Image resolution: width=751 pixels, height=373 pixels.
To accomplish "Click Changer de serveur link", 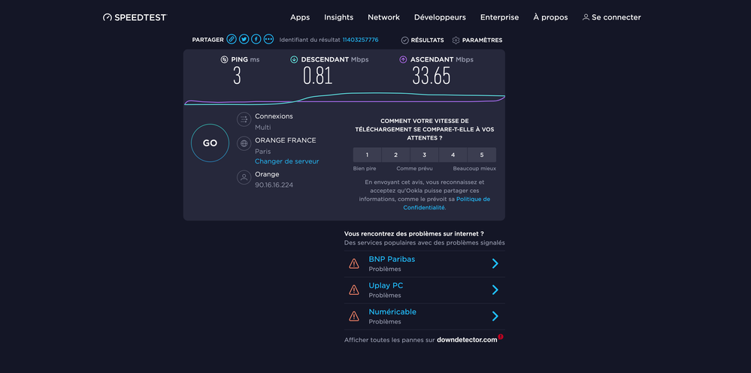I will click(x=287, y=161).
